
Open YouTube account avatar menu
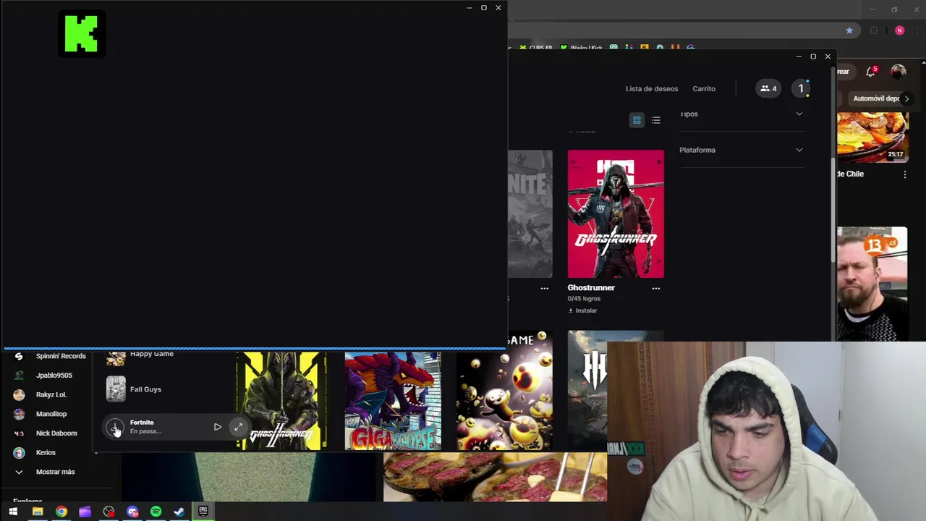point(898,72)
